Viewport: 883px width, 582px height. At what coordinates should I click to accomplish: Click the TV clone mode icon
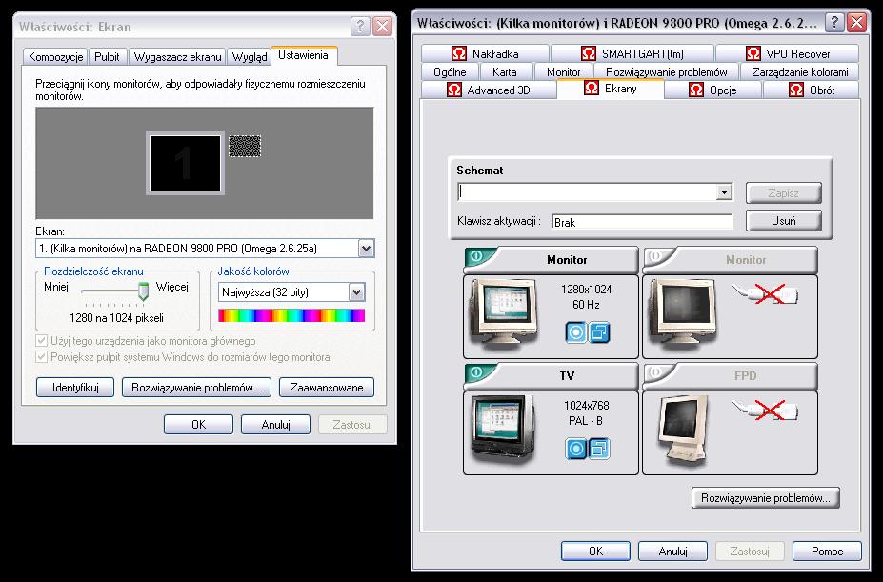(599, 448)
